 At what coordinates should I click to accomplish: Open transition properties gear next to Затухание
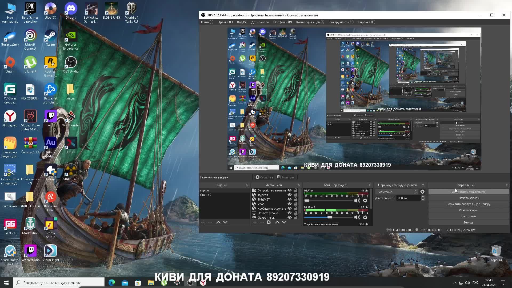point(422,192)
